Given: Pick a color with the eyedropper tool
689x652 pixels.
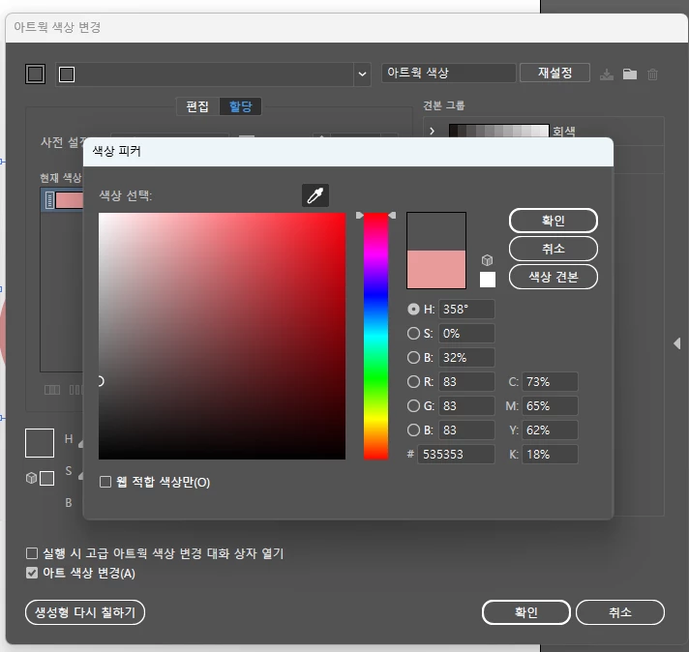Looking at the screenshot, I should coord(315,195).
